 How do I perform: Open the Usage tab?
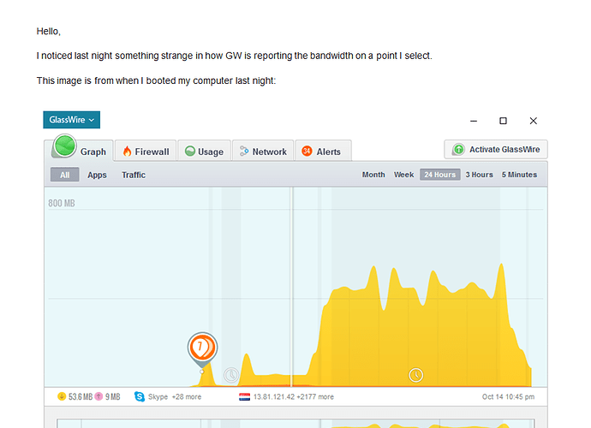pyautogui.click(x=204, y=152)
